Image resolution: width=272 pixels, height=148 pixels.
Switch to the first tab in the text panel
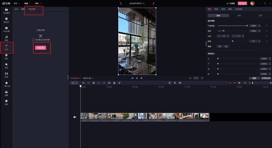tap(16, 9)
